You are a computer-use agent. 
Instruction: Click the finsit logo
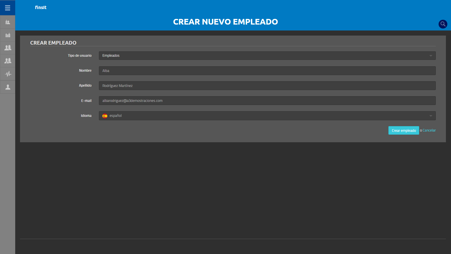pos(41,8)
